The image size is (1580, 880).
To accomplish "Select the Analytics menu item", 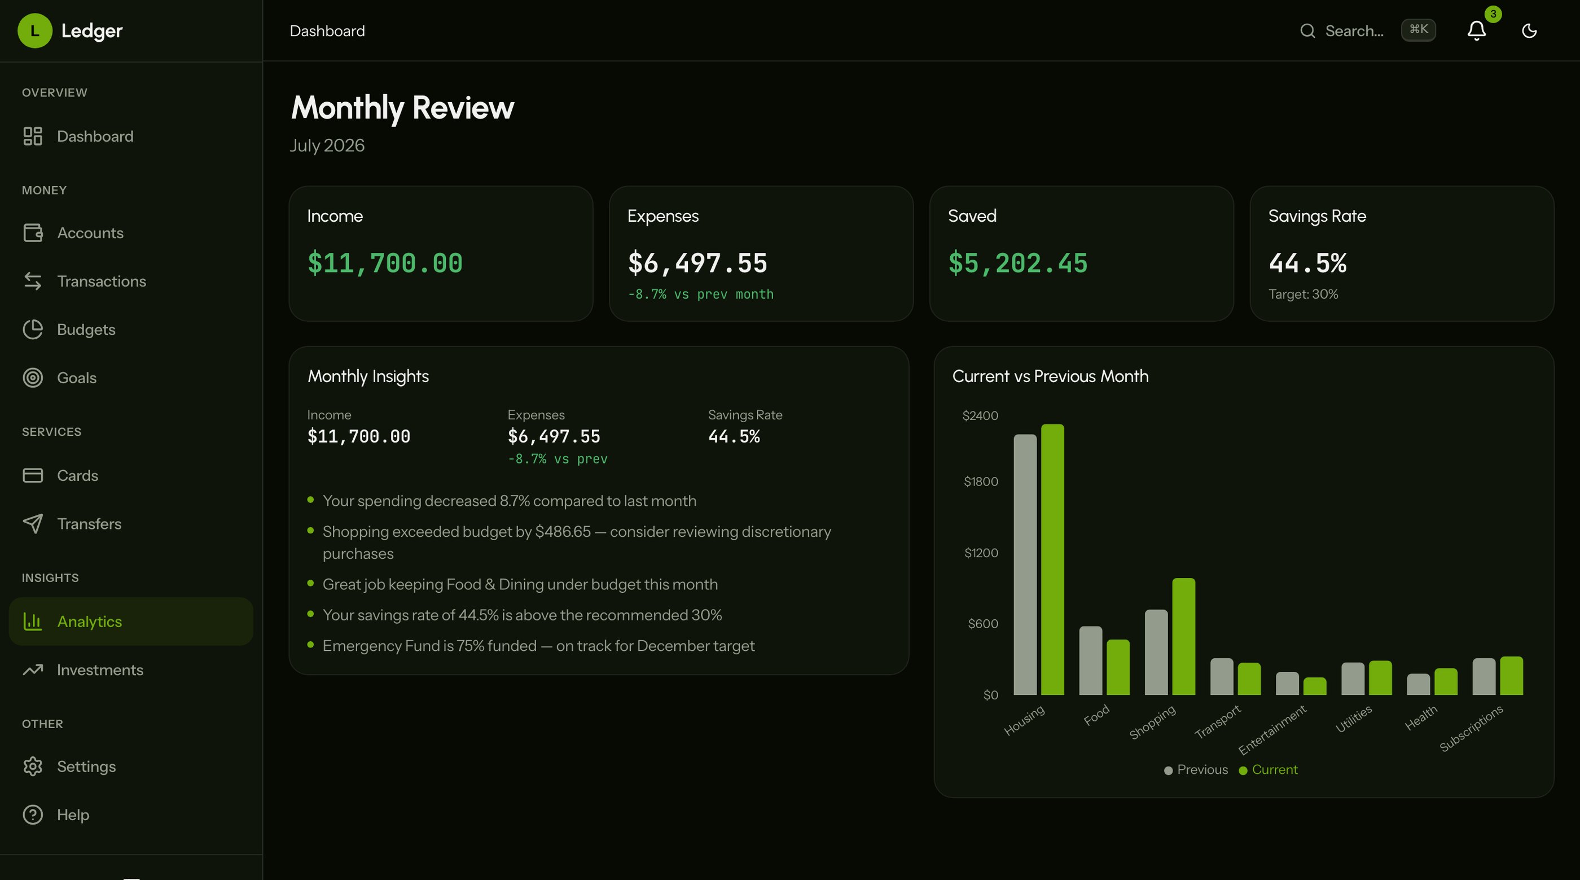I will (x=131, y=621).
